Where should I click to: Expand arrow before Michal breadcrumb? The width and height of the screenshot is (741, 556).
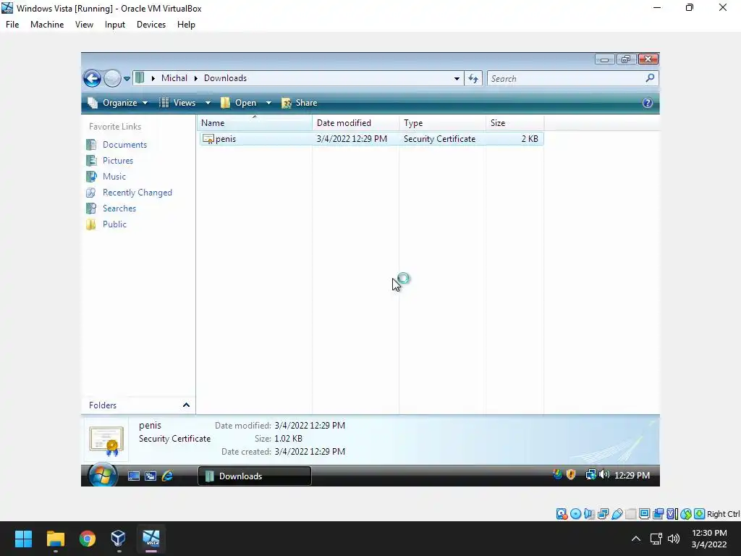153,78
